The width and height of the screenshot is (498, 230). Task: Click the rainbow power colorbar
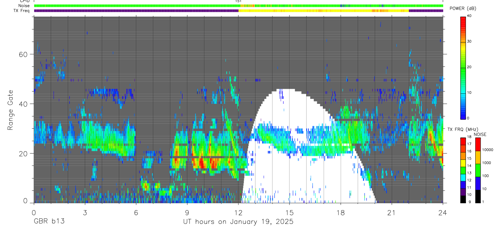463,67
